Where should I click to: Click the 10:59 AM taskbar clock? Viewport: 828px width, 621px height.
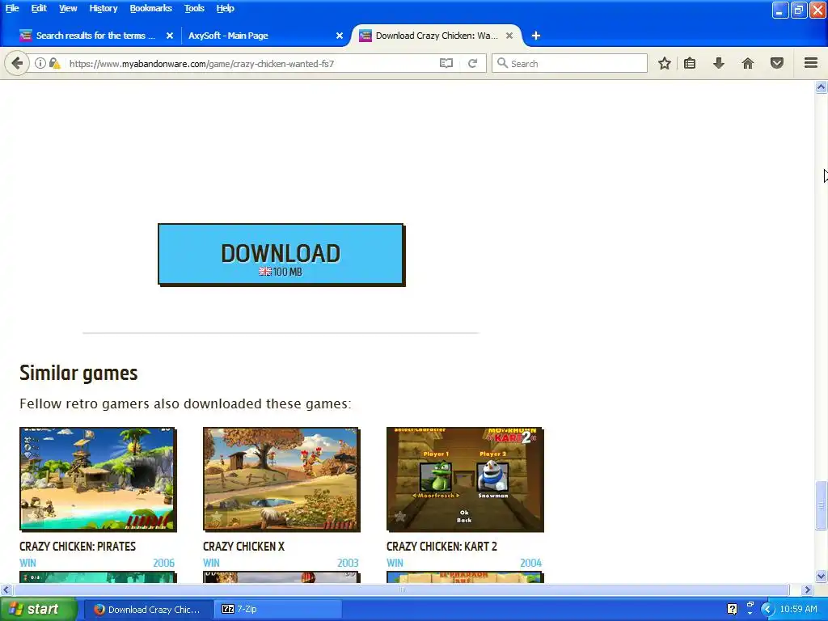[798, 610]
